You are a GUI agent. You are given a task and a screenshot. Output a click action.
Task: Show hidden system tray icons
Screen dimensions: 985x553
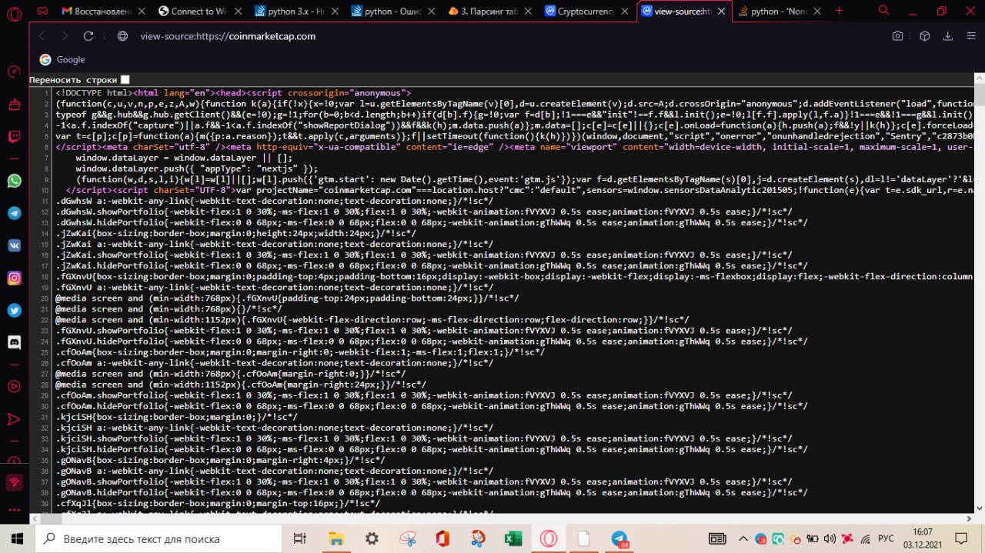tap(743, 538)
